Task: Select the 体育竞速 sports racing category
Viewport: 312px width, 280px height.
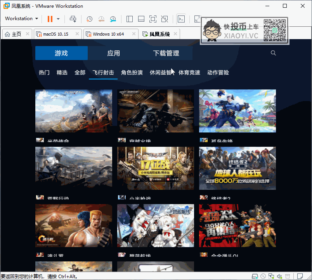Action: click(x=189, y=72)
